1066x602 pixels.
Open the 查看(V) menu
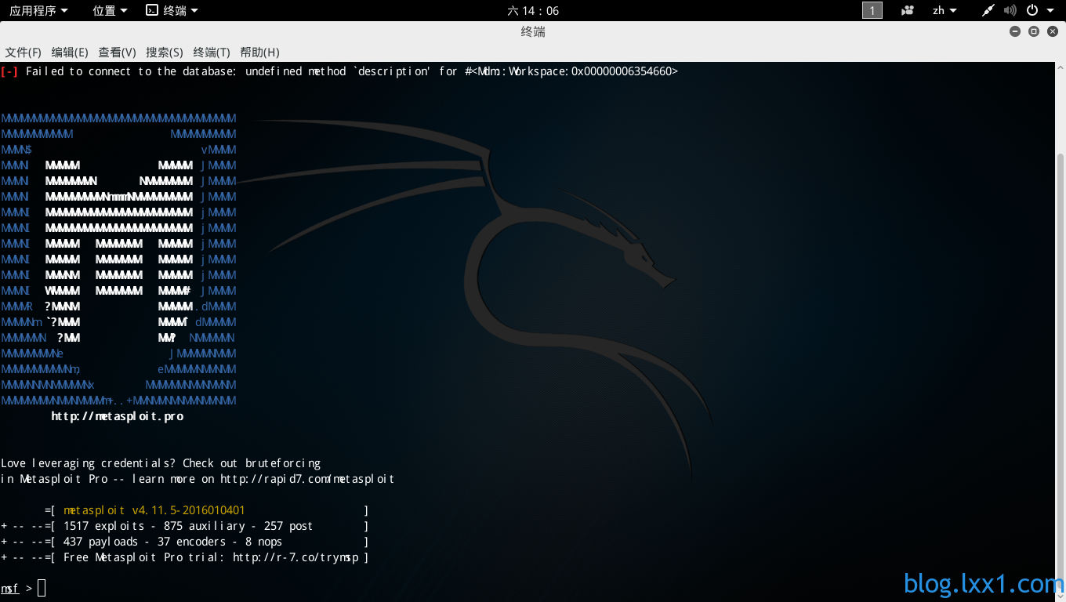pos(117,52)
